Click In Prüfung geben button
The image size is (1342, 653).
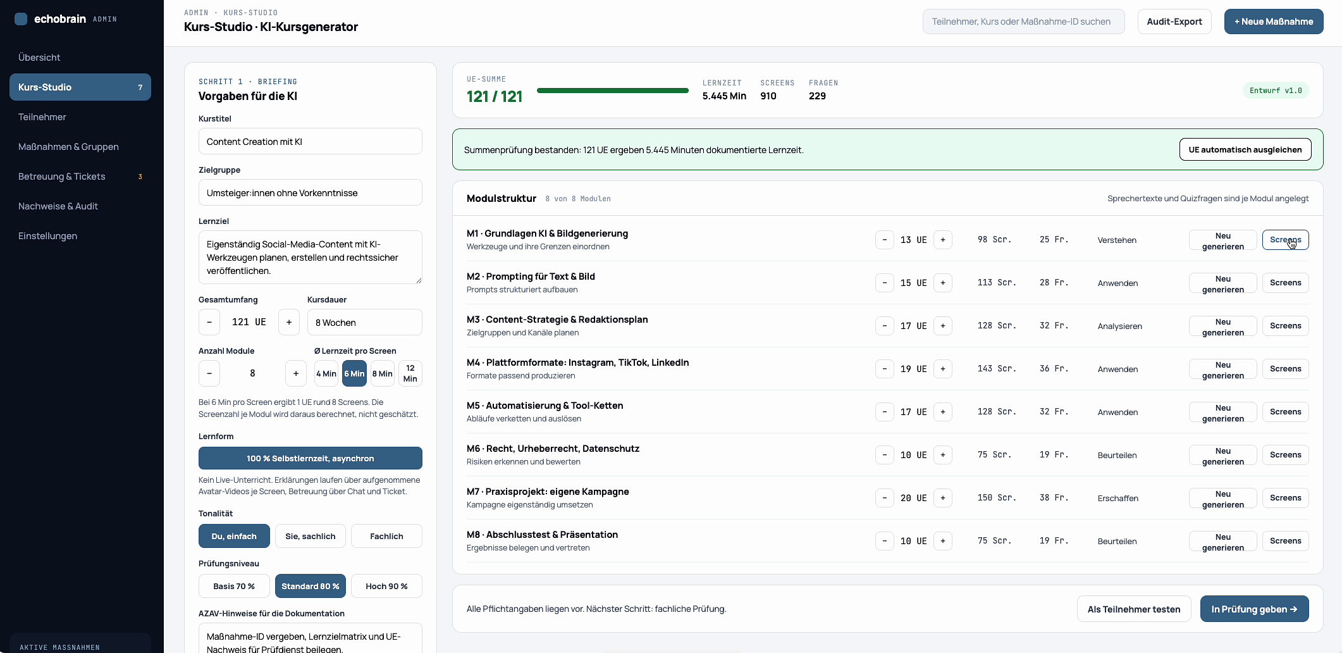[x=1255, y=609]
